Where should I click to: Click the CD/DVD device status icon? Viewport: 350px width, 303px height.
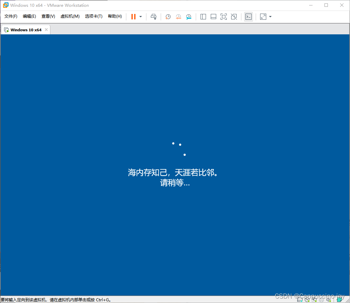307,300
